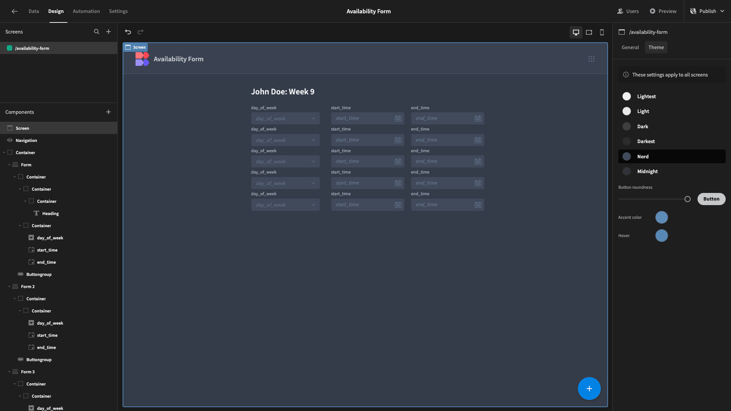Select the /availability-form screen
Image resolution: width=731 pixels, height=411 pixels.
59,48
